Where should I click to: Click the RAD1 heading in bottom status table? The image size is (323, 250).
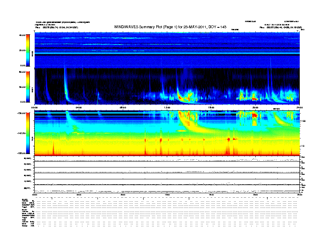[24, 210]
